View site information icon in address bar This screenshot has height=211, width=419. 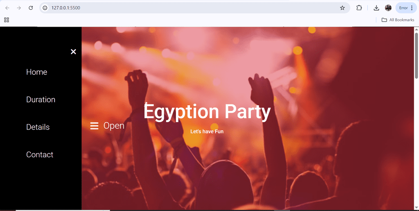(x=45, y=8)
